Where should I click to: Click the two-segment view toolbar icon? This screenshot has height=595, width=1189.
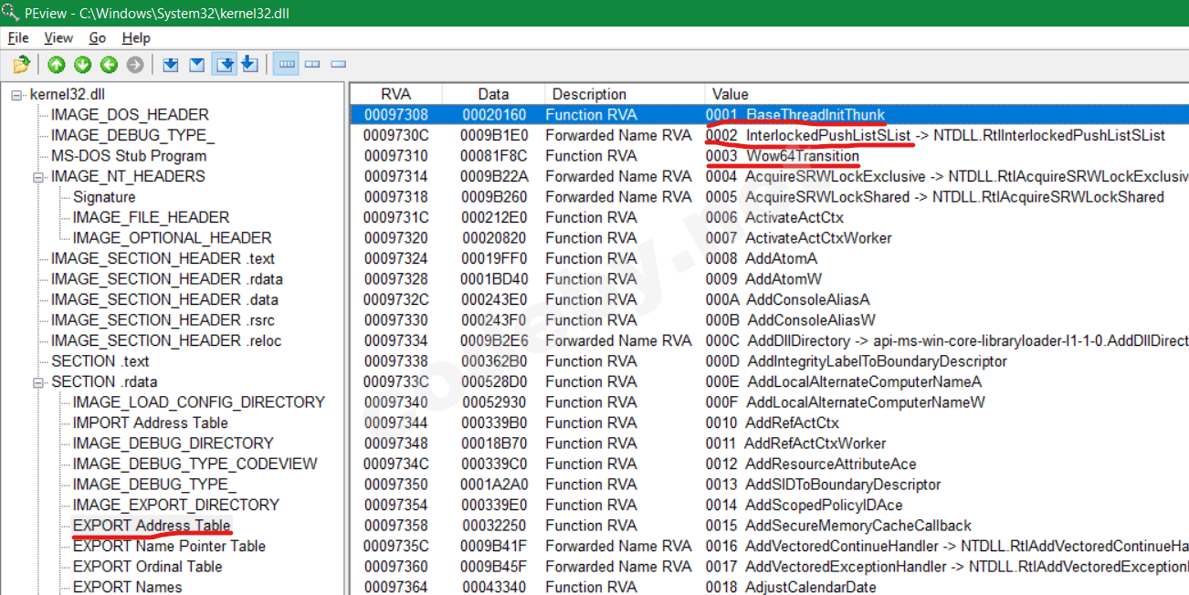[312, 65]
